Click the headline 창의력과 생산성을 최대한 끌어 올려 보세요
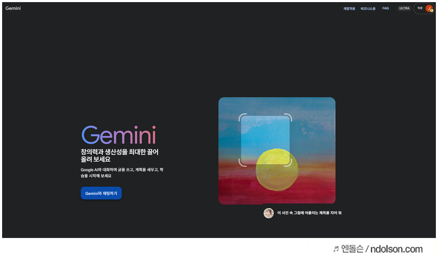This screenshot has width=438, height=260. coord(119,155)
